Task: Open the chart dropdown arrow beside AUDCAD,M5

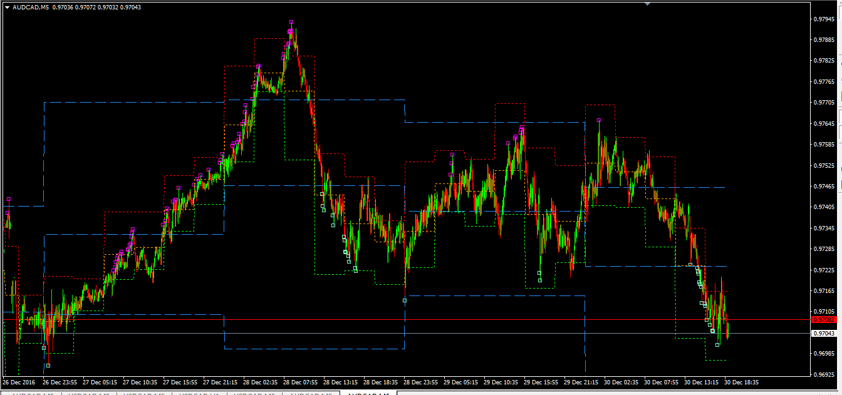Action: 7,8
